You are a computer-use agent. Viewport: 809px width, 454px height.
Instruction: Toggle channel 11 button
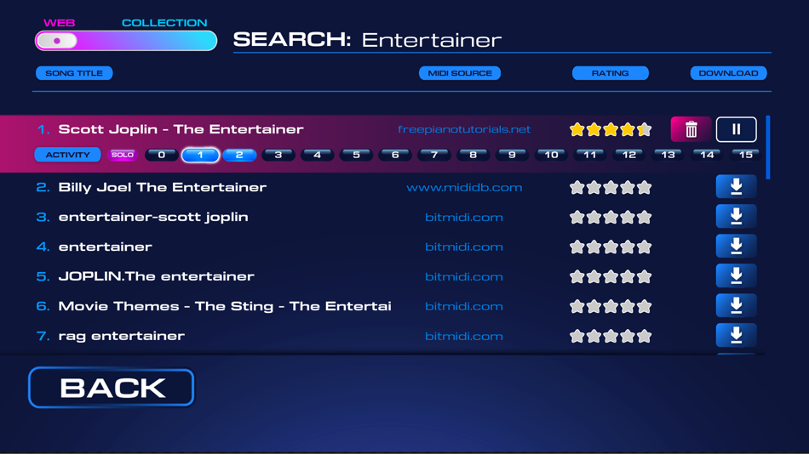tap(590, 155)
